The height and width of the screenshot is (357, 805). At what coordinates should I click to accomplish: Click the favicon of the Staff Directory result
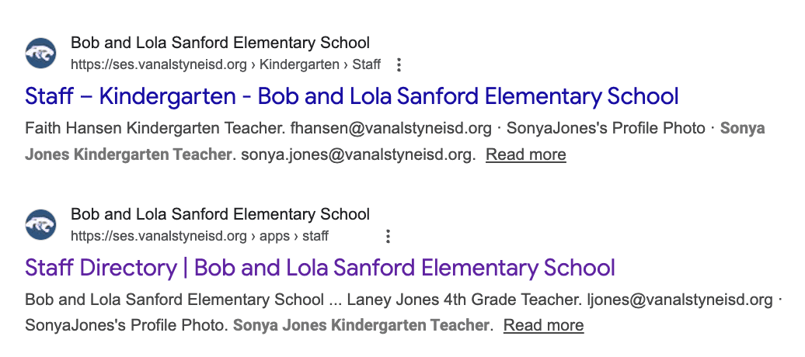(40, 224)
